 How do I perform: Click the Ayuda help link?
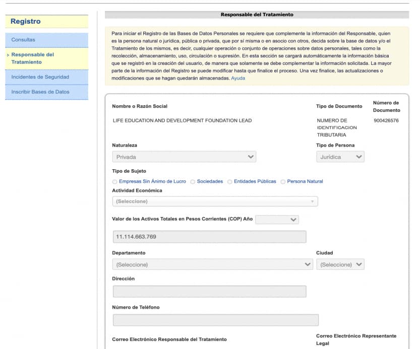[238, 79]
